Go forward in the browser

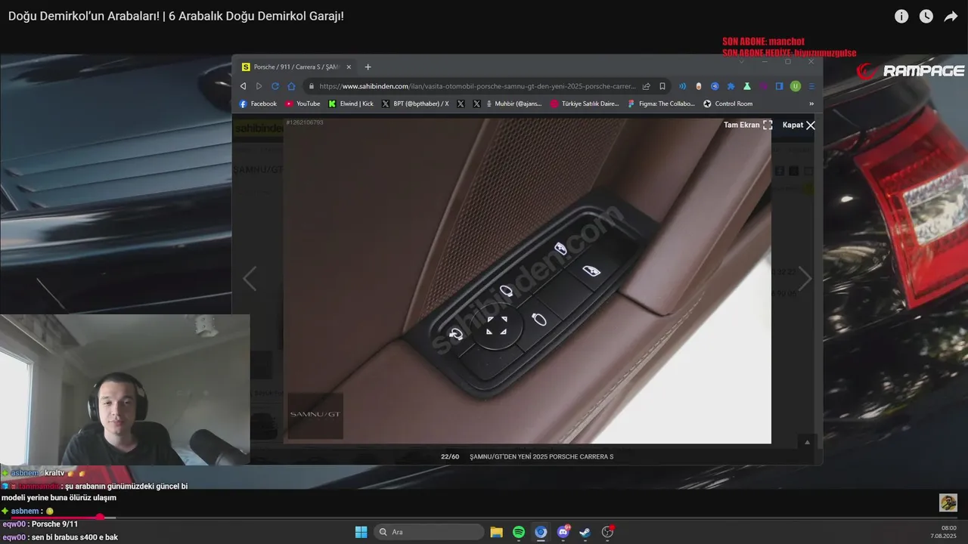[259, 86]
